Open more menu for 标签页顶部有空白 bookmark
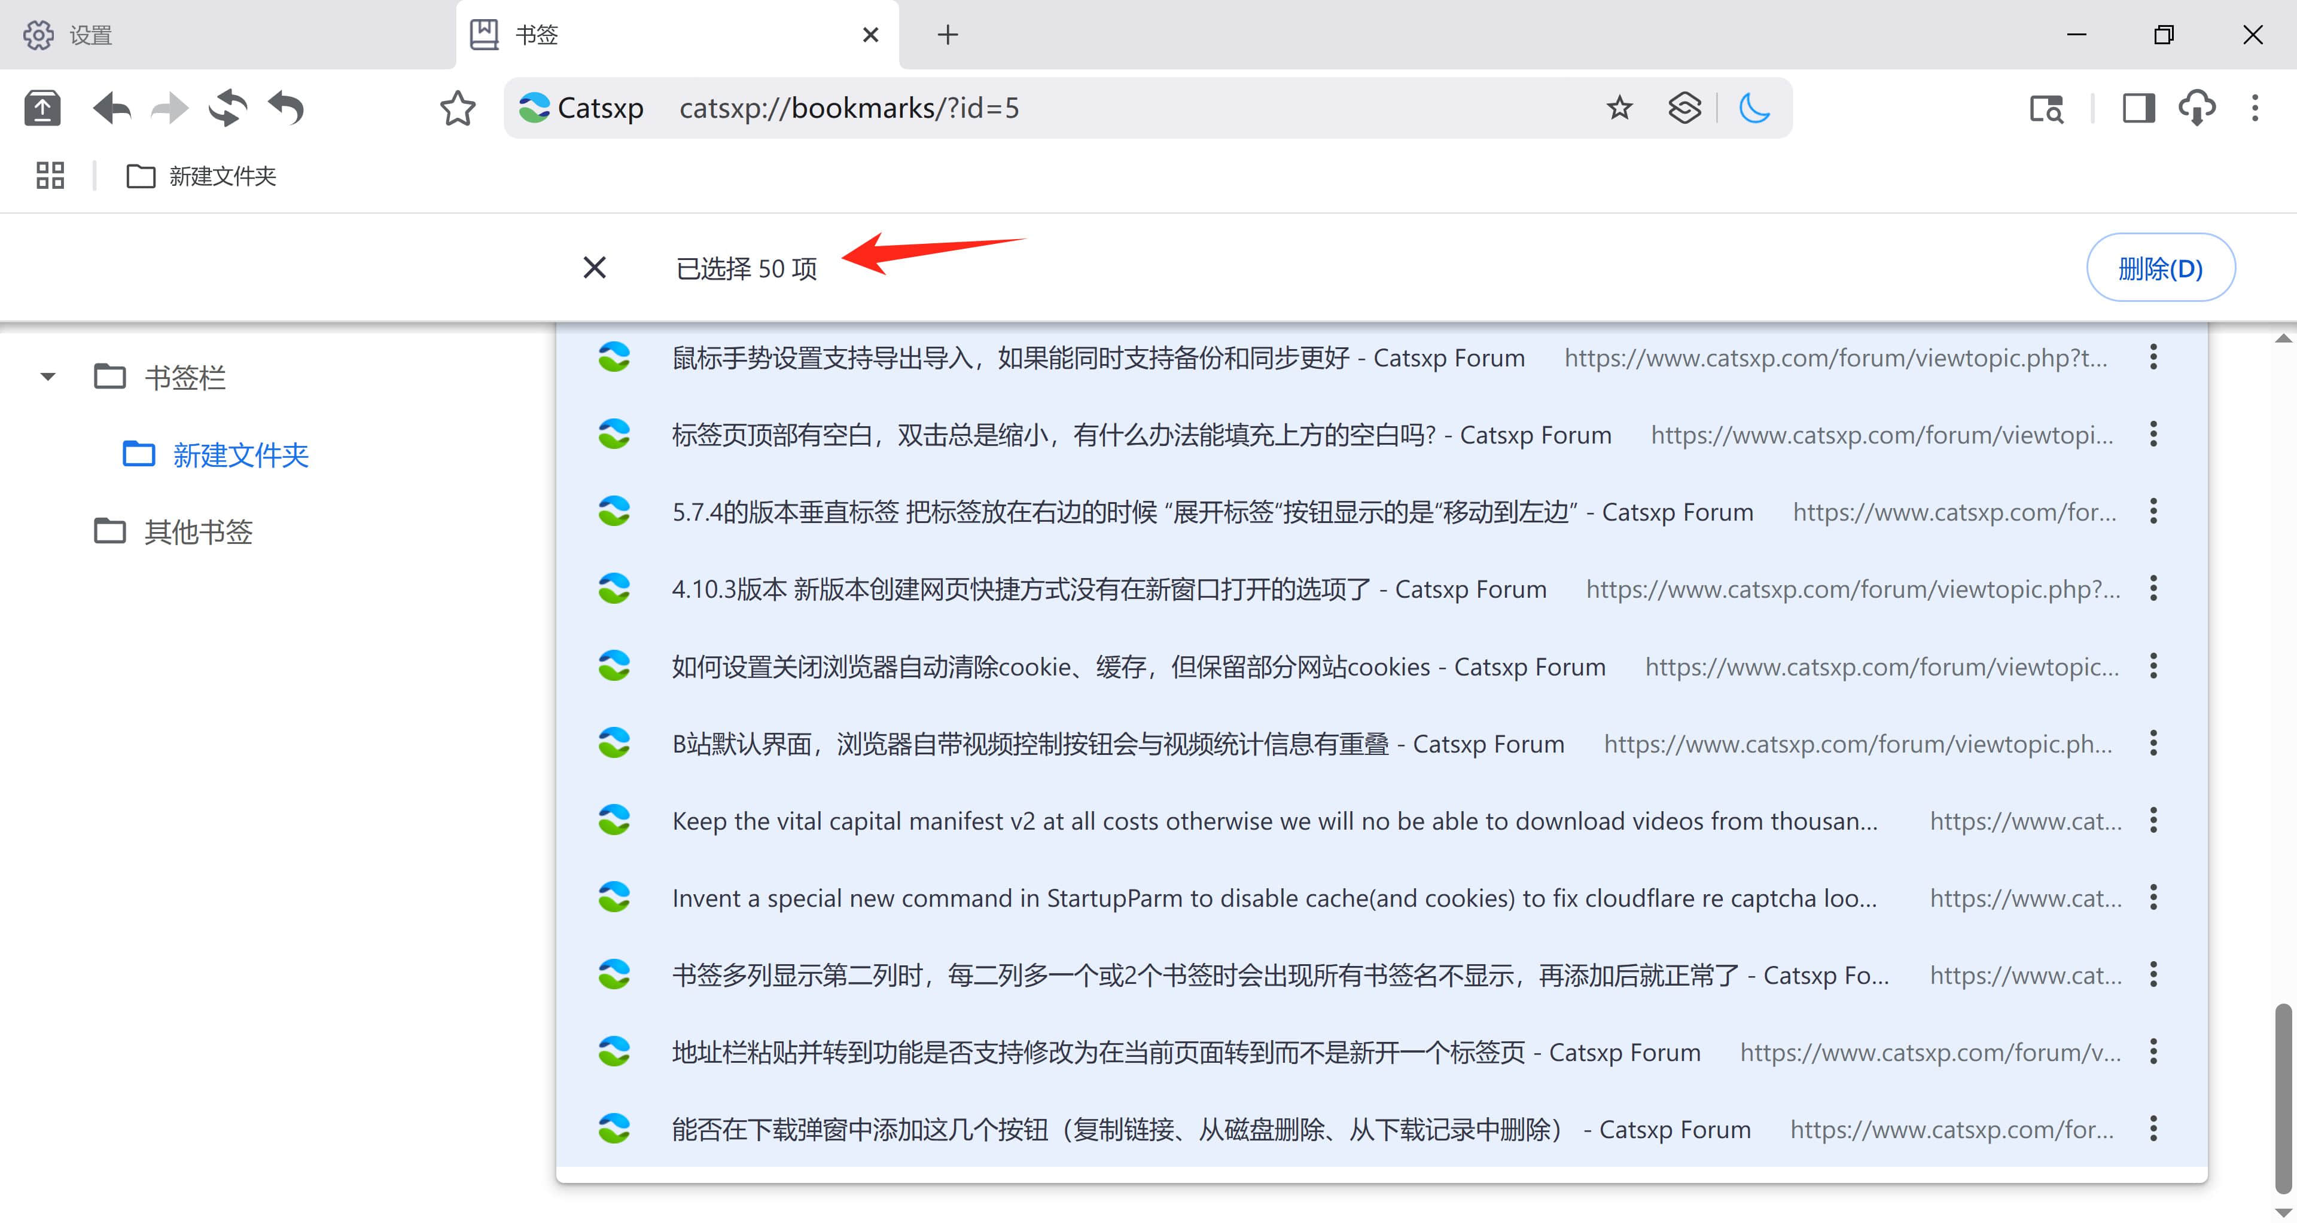2297x1223 pixels. pos(2153,435)
